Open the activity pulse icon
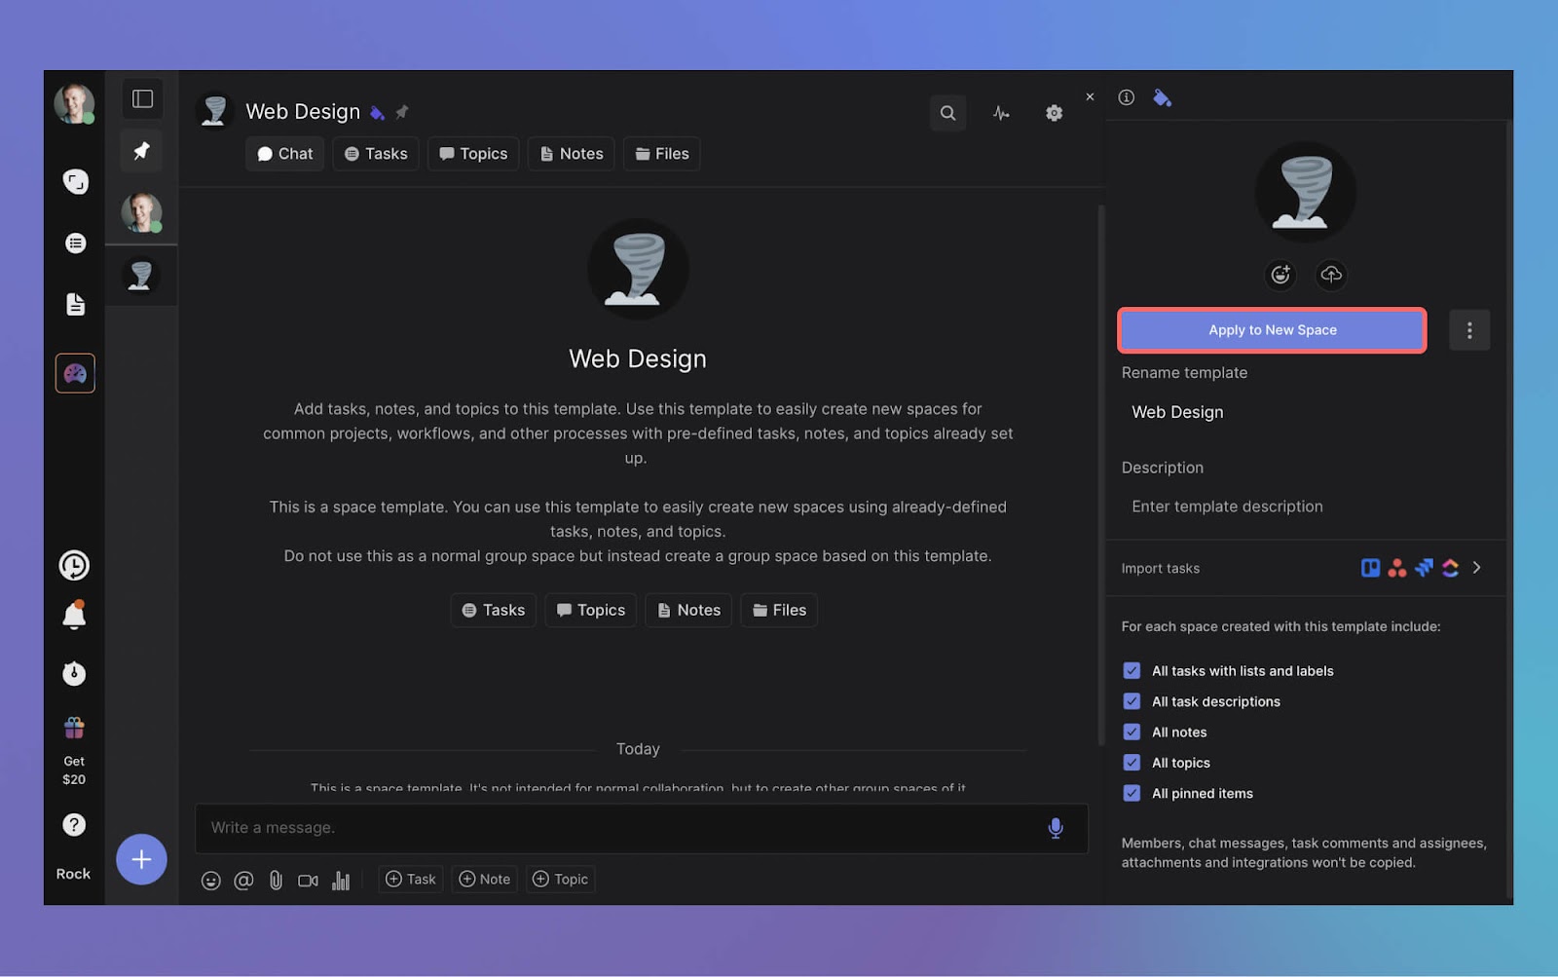The image size is (1558, 977). point(1001,113)
